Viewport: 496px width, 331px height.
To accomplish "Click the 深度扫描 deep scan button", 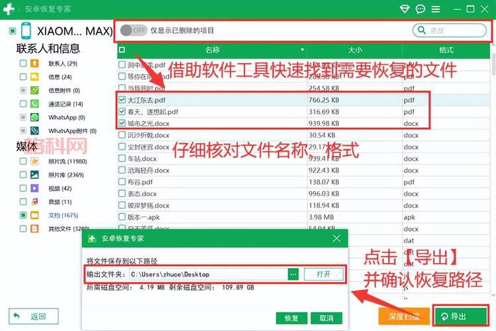I will coord(404,316).
